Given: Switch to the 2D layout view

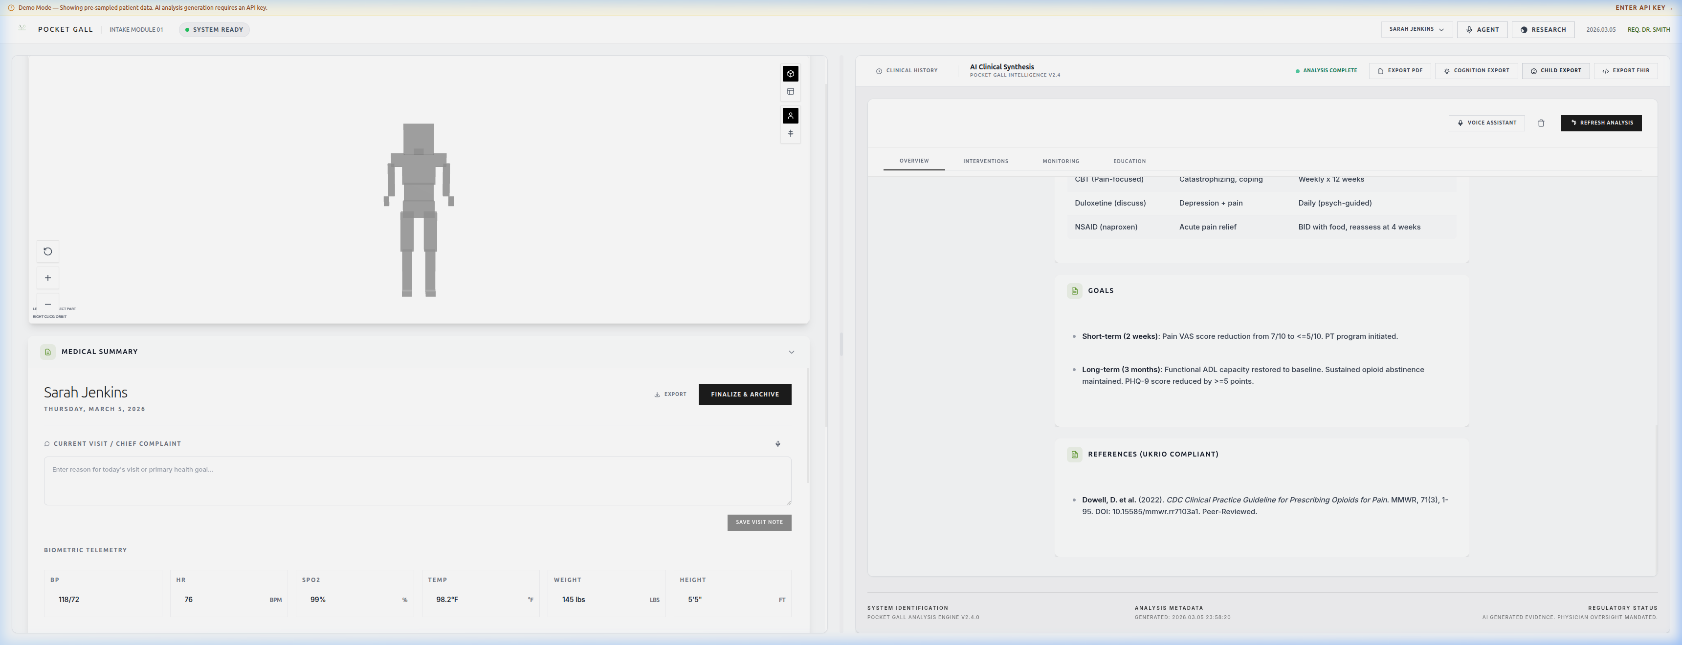Looking at the screenshot, I should [790, 91].
